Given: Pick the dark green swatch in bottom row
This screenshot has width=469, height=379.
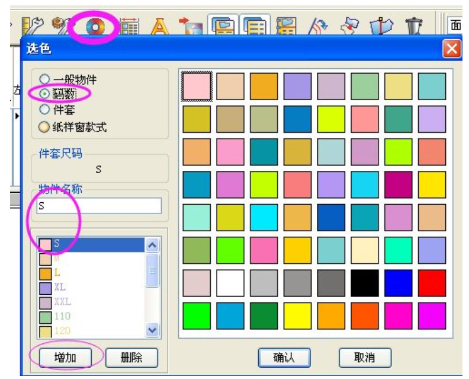Looking at the screenshot, I should [x=264, y=316].
